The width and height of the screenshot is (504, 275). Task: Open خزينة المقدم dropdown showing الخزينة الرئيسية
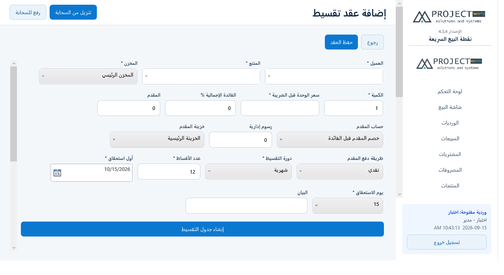157,139
